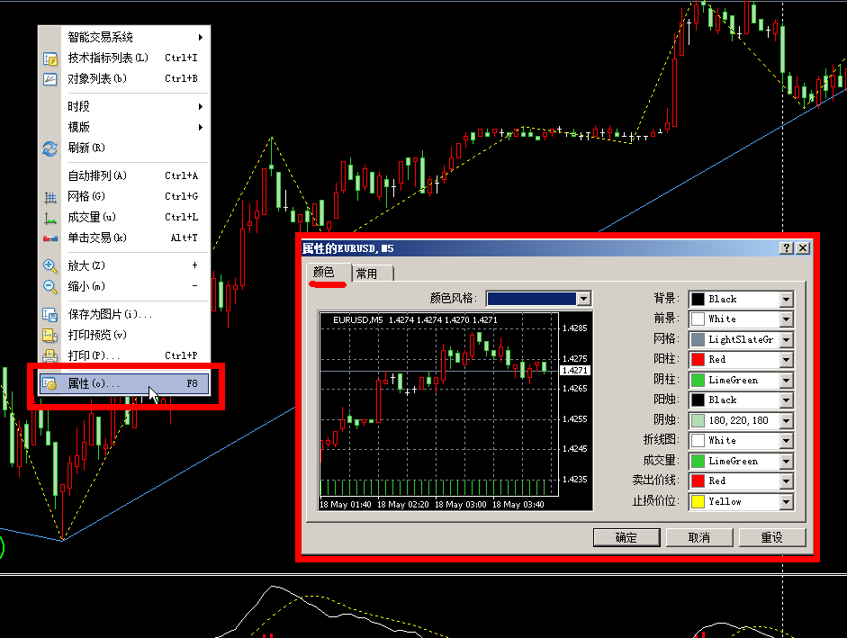Click the 放大 zoom in magnifier icon

coord(50,266)
